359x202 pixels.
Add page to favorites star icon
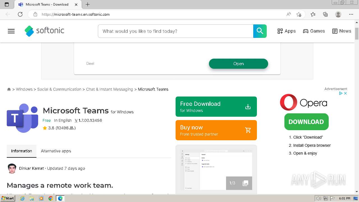click(x=299, y=14)
